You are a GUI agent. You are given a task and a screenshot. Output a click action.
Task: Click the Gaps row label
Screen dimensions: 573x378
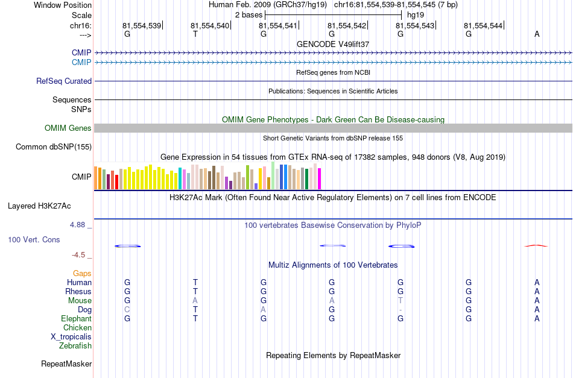pyautogui.click(x=82, y=274)
